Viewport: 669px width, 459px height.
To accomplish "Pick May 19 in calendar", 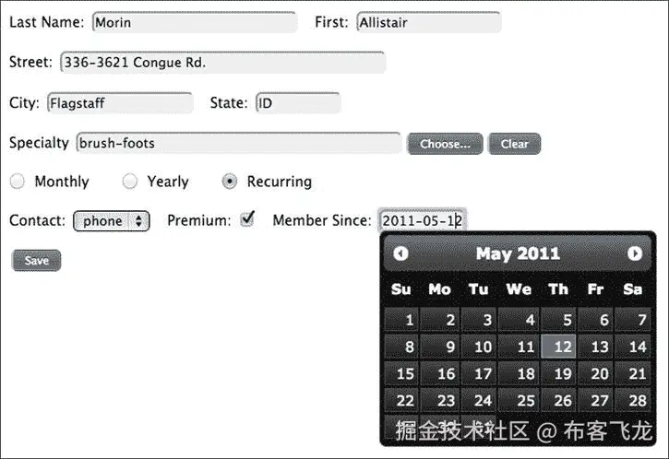I will click(558, 373).
